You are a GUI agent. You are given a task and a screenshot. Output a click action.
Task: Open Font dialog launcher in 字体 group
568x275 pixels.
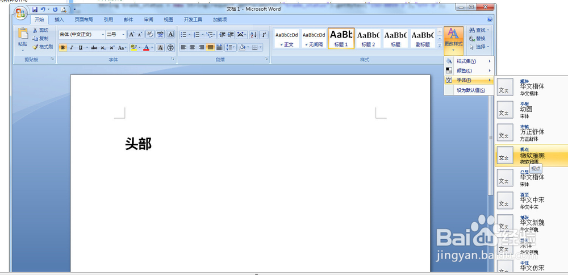(173, 59)
